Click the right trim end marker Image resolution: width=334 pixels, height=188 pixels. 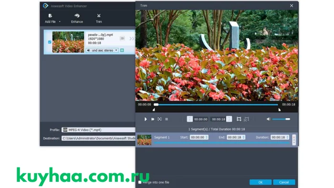[x=279, y=110]
